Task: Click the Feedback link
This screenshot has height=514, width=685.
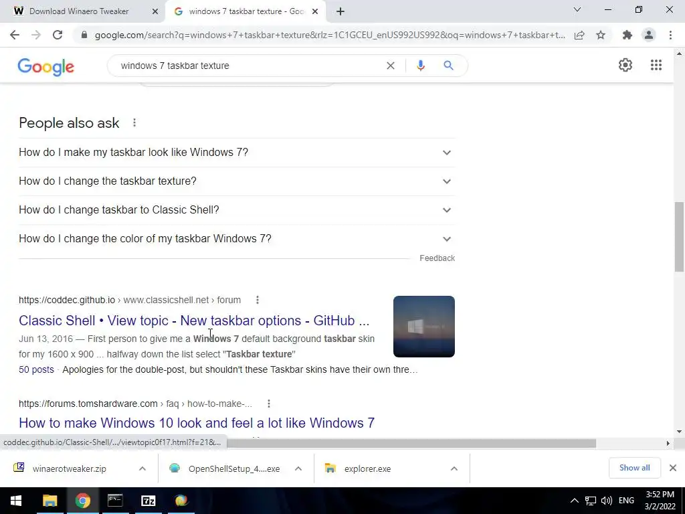Action: pyautogui.click(x=437, y=258)
